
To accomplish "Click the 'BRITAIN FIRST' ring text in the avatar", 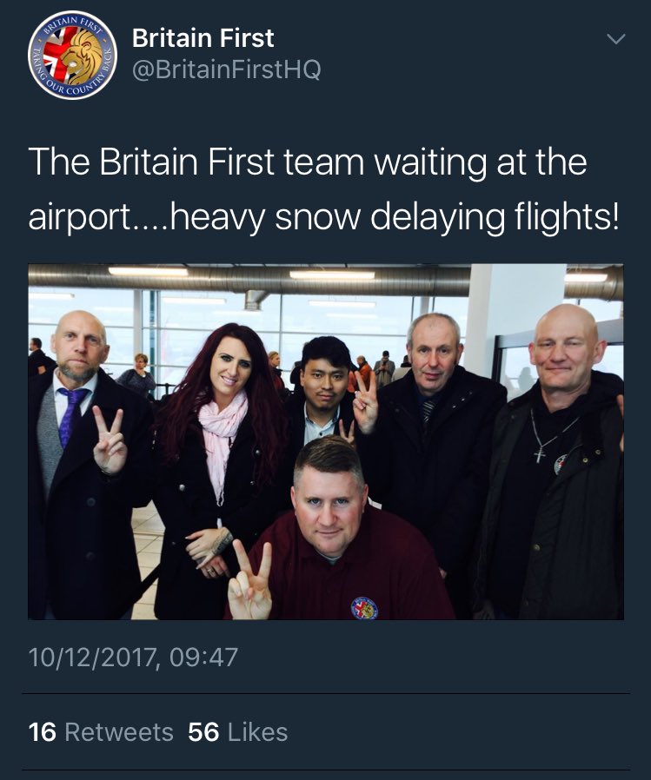I will (72, 23).
